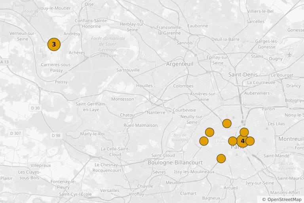Click the Villiers-le-Bel label
The width and height of the screenshot is (304, 203).
(260, 11)
